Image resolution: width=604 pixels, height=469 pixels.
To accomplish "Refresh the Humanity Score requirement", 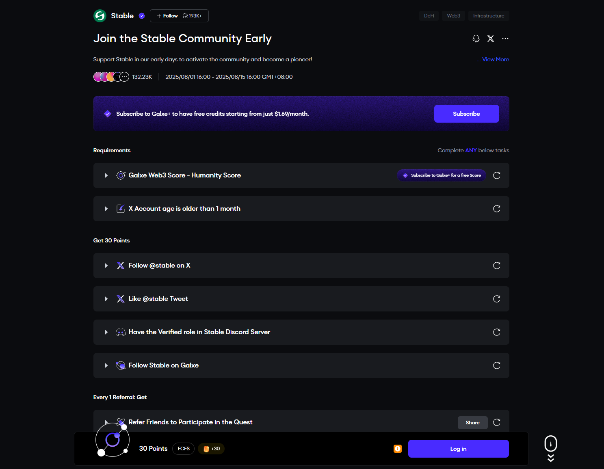I will (496, 175).
